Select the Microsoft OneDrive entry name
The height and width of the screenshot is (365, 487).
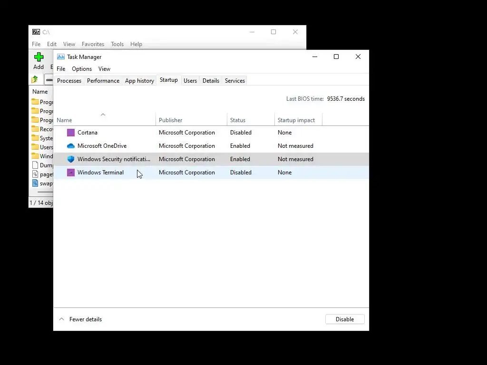coord(102,146)
